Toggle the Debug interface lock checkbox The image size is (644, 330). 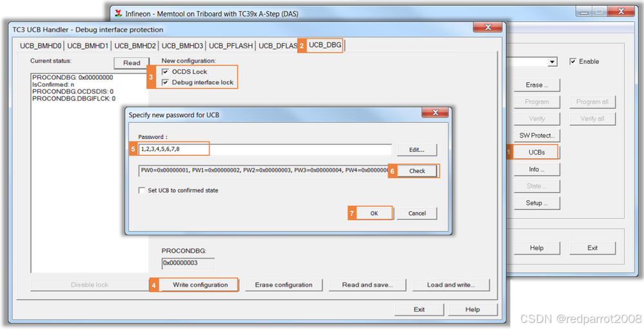click(165, 82)
